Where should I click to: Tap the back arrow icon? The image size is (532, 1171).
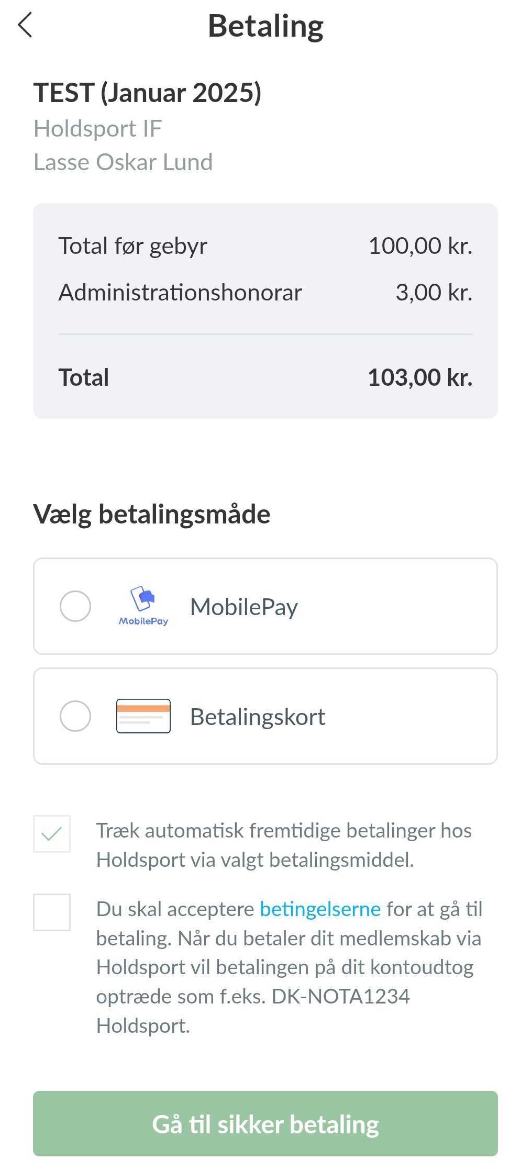point(25,25)
